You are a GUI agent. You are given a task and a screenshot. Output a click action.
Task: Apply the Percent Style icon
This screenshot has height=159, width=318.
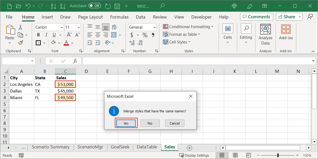pos(144,35)
